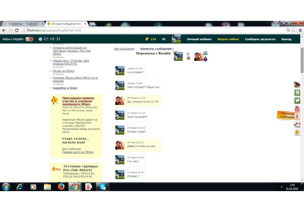Click the 4Stars star icon in the invitation box
The width and height of the screenshot is (304, 212).
click(x=55, y=101)
